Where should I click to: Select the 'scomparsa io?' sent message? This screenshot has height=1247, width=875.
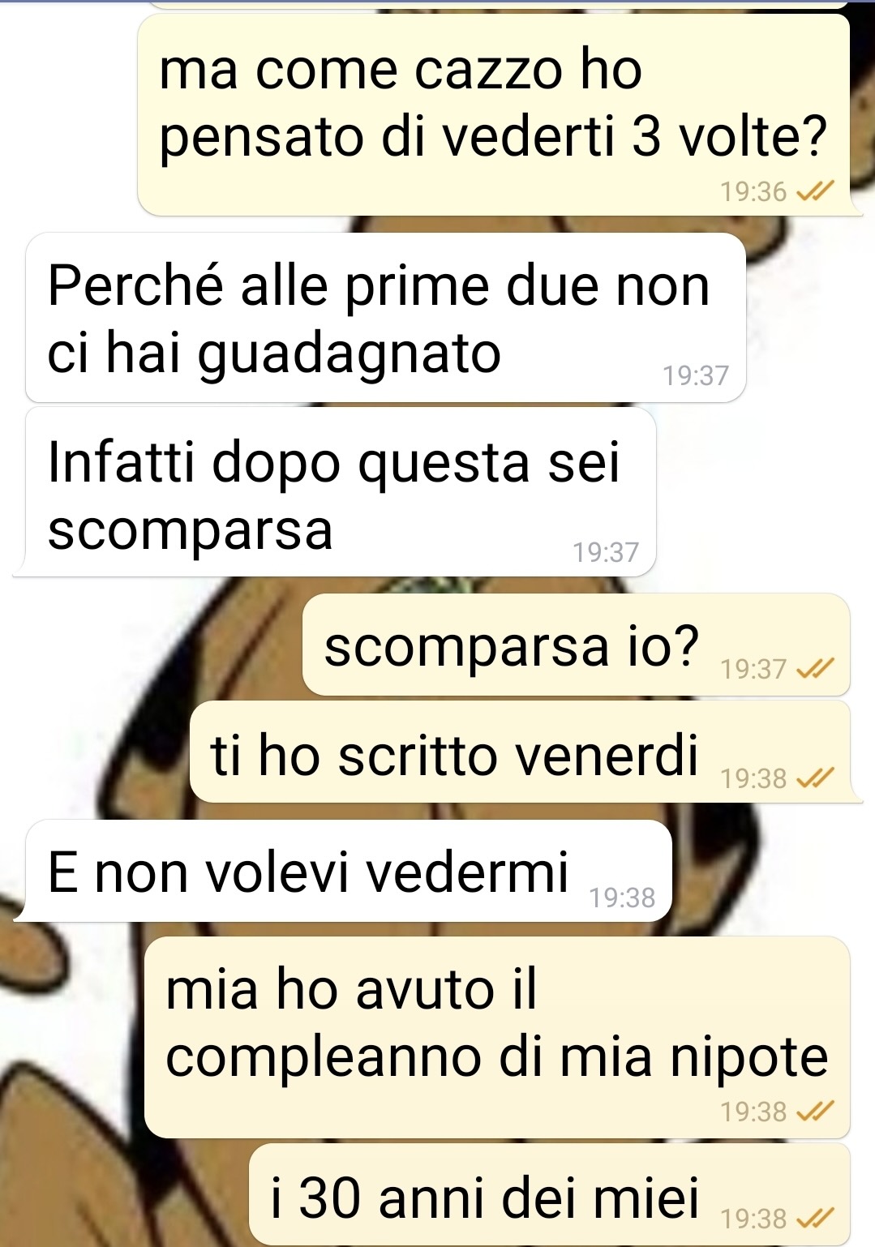[577, 645]
